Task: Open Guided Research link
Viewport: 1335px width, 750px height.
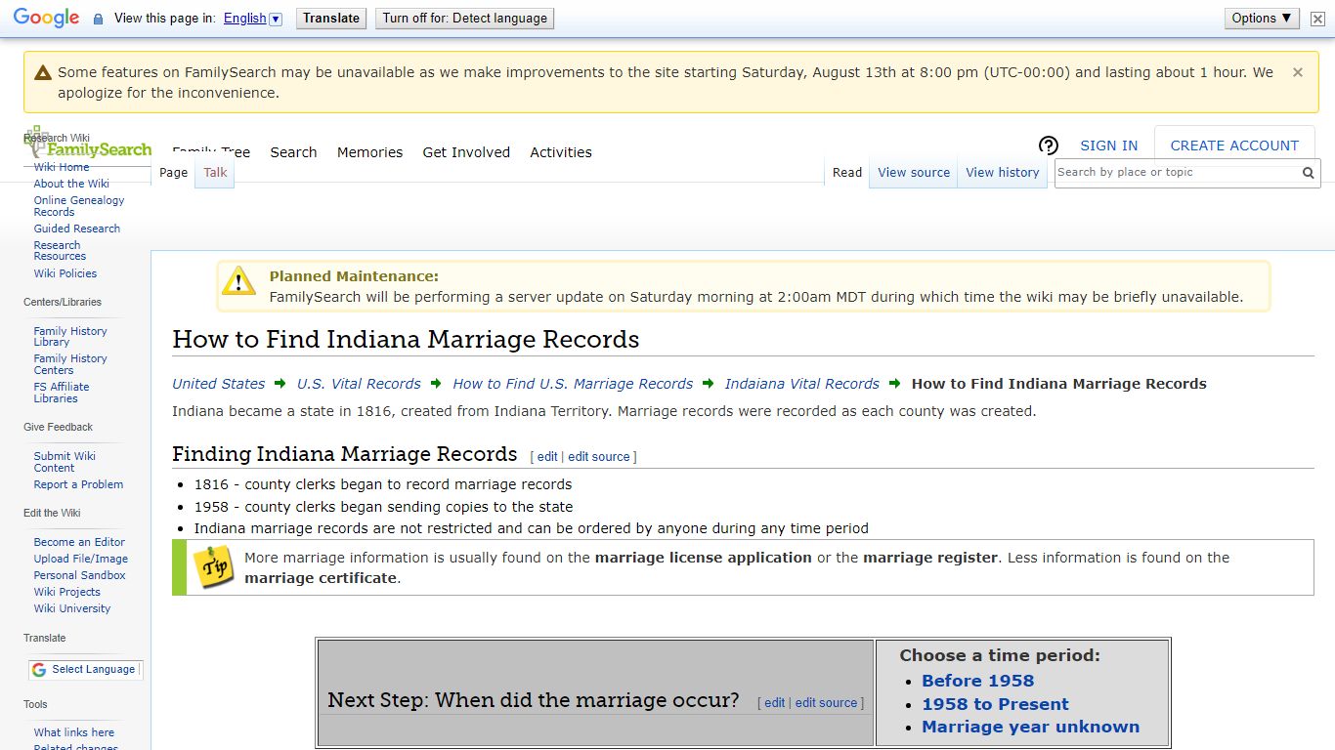Action: [77, 229]
